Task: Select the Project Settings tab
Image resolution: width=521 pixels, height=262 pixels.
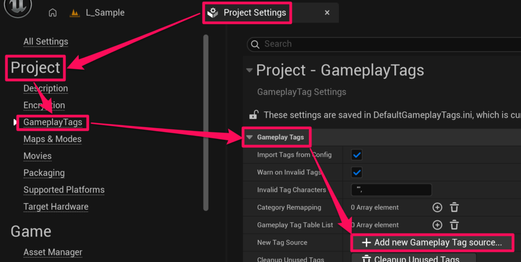Action: tap(254, 13)
